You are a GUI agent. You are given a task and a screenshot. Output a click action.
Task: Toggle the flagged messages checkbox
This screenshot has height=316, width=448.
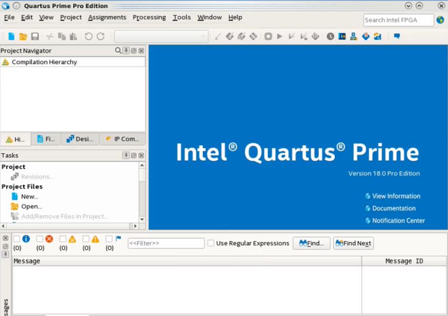coord(109,239)
